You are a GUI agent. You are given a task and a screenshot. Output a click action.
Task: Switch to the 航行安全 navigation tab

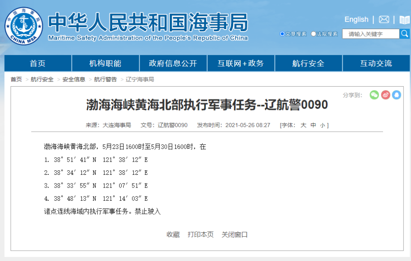(x=308, y=63)
